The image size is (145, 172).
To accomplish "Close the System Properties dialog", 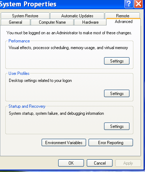I will point(138,4).
